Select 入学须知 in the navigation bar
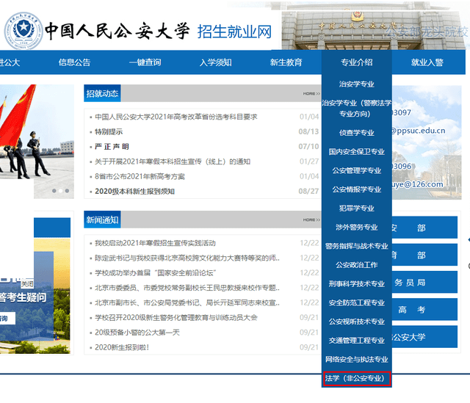The width and height of the screenshot is (470, 403). 215,62
